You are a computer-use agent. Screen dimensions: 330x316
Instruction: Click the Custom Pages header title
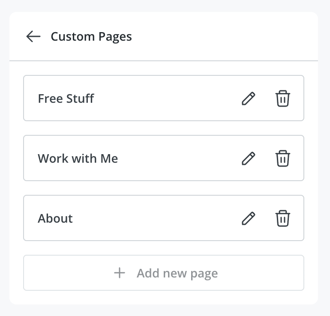[x=91, y=36]
